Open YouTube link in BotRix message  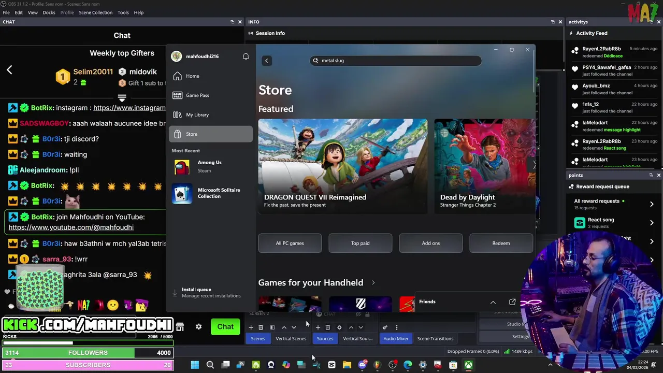(x=71, y=227)
